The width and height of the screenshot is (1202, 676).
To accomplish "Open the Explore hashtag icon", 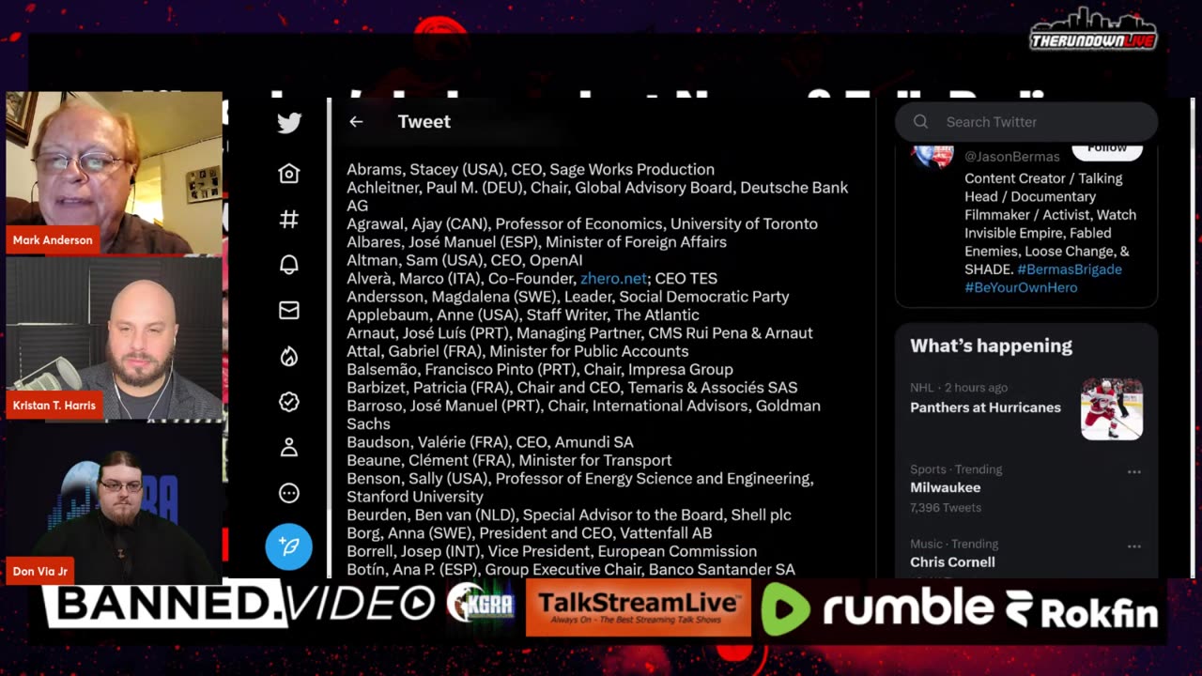I will tap(289, 219).
